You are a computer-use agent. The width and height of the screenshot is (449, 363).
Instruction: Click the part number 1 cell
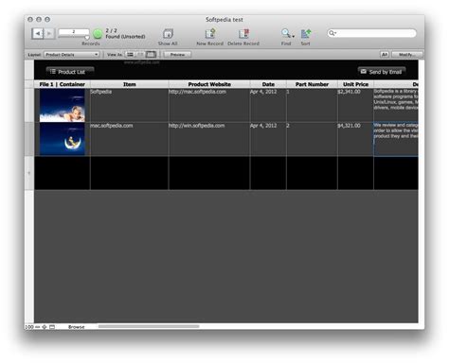pyautogui.click(x=312, y=105)
